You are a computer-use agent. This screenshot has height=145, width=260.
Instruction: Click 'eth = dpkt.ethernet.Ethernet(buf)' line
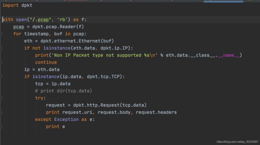69,41
